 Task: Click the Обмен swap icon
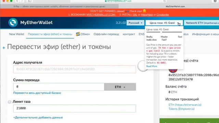(x=78, y=34)
